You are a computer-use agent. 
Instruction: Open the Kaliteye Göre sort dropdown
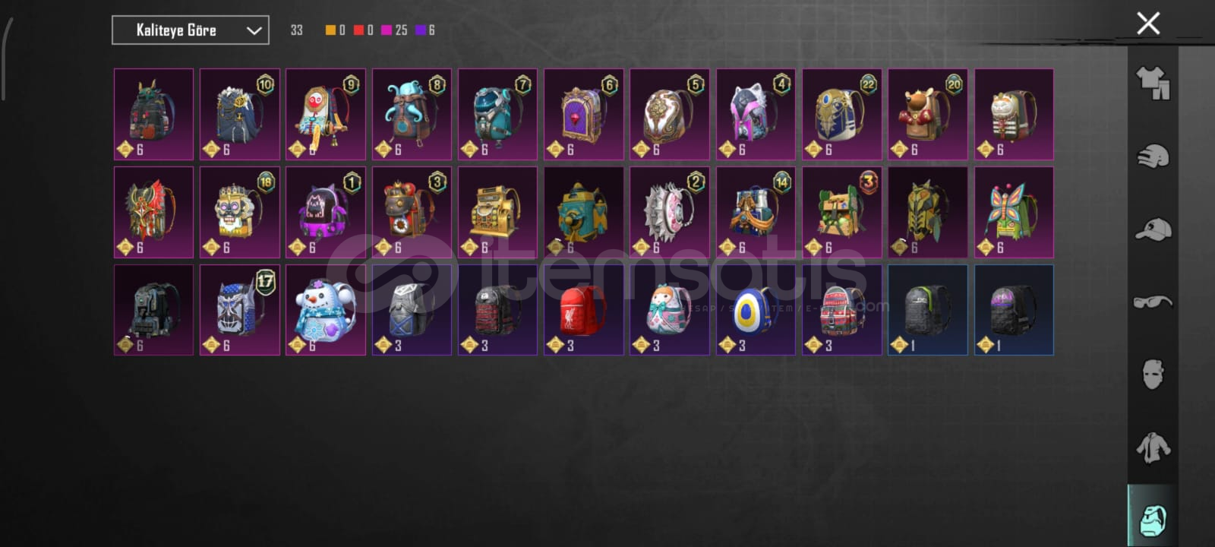tap(191, 30)
